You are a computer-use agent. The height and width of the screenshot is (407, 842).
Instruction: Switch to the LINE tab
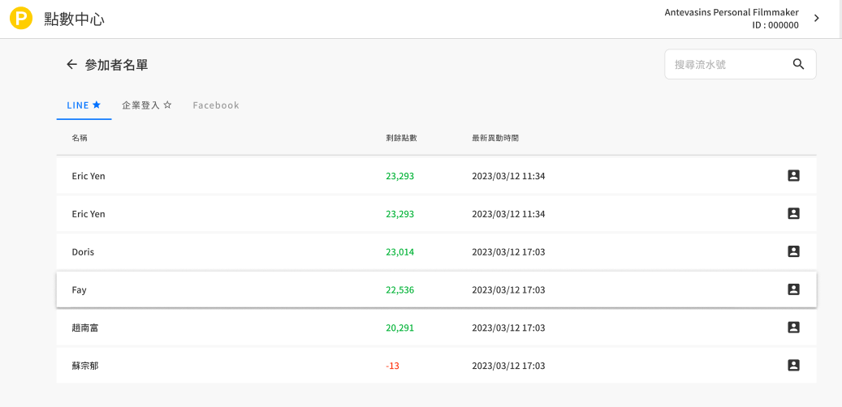(x=84, y=105)
